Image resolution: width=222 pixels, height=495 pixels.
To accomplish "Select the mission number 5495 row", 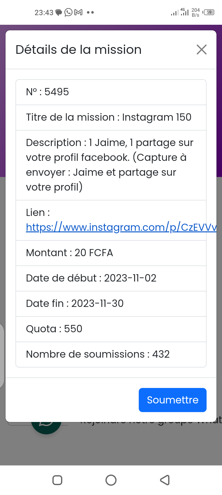I will pos(111,92).
